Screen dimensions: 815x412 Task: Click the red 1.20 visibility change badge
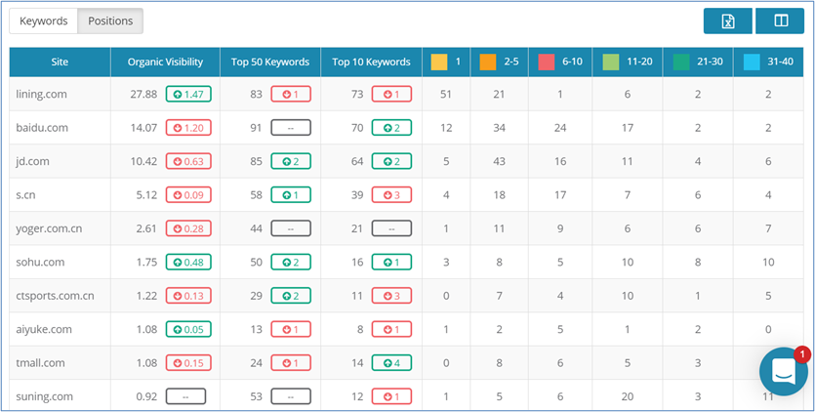pyautogui.click(x=188, y=128)
